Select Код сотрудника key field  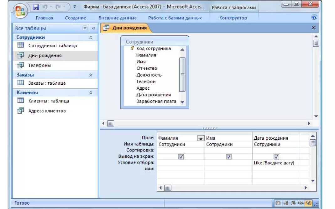click(154, 48)
